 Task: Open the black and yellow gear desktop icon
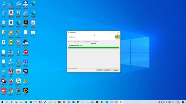pyautogui.click(x=26, y=92)
